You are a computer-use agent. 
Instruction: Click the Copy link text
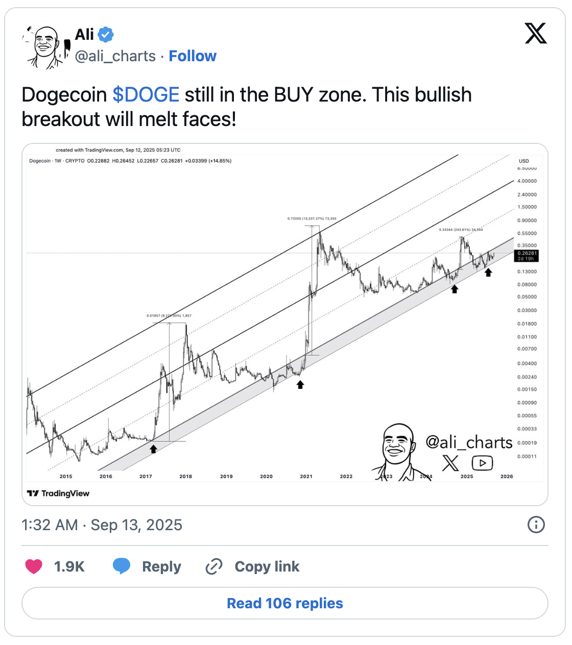tap(267, 566)
